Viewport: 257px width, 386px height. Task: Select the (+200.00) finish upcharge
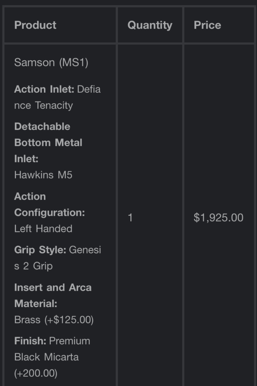click(x=36, y=373)
